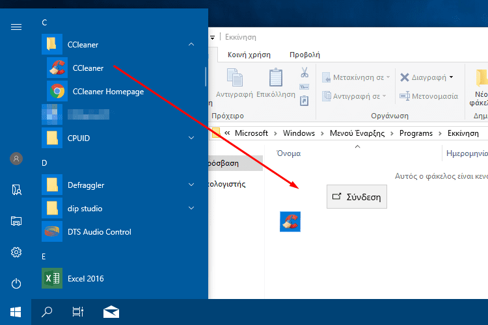
Task: Click the Windows Start button
Action: [16, 312]
